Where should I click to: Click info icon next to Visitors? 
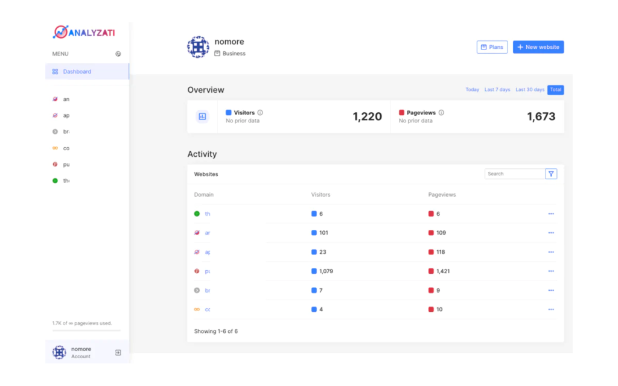click(x=260, y=113)
